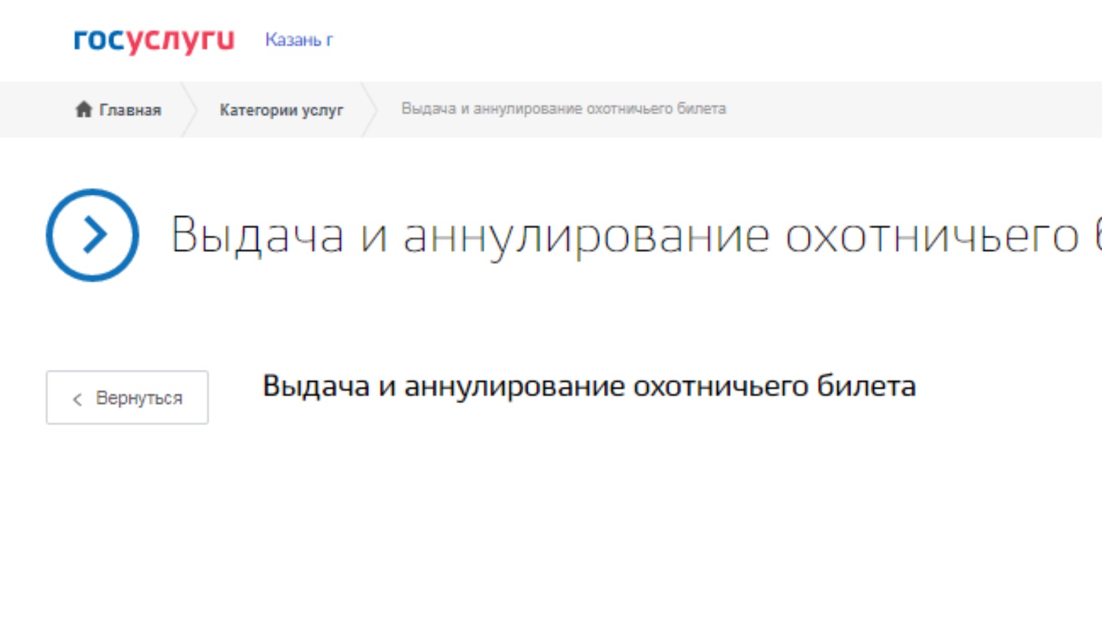1102x620 pixels.
Task: Click the word 'охотничьего' in the large title
Action: 931,236
